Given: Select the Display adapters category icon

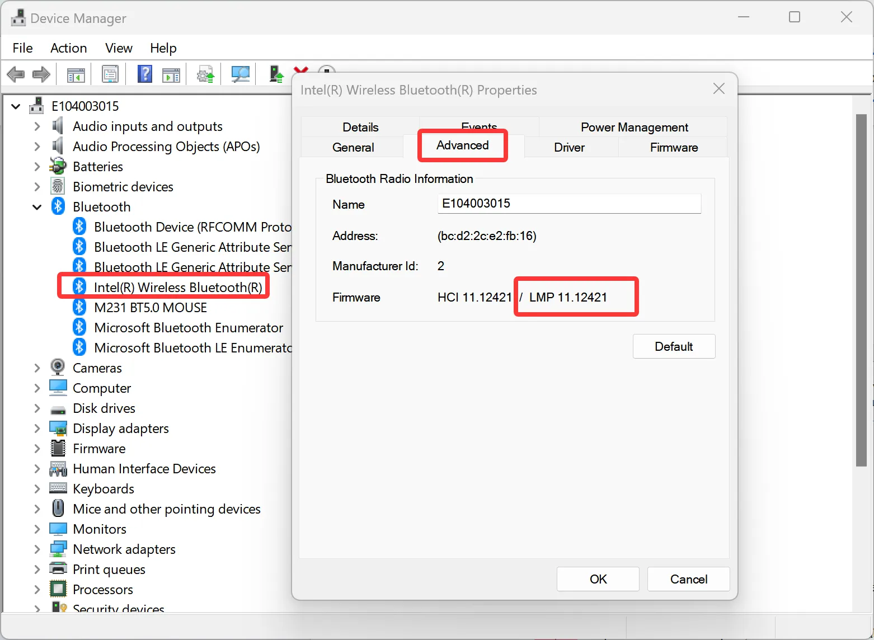Looking at the screenshot, I should coord(58,429).
